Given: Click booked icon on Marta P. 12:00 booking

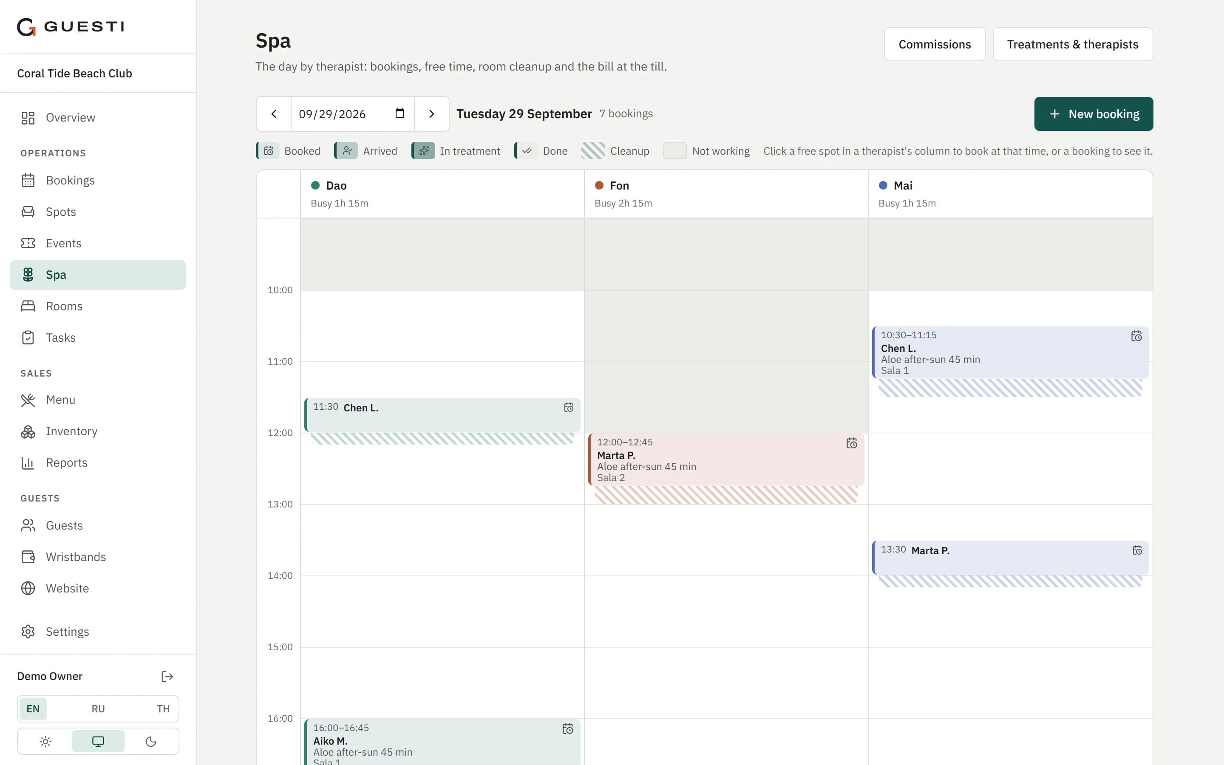Looking at the screenshot, I should [x=852, y=444].
